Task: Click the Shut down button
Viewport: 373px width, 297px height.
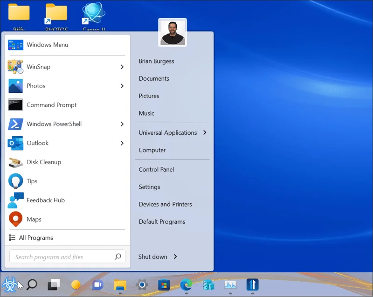Action: [153, 256]
